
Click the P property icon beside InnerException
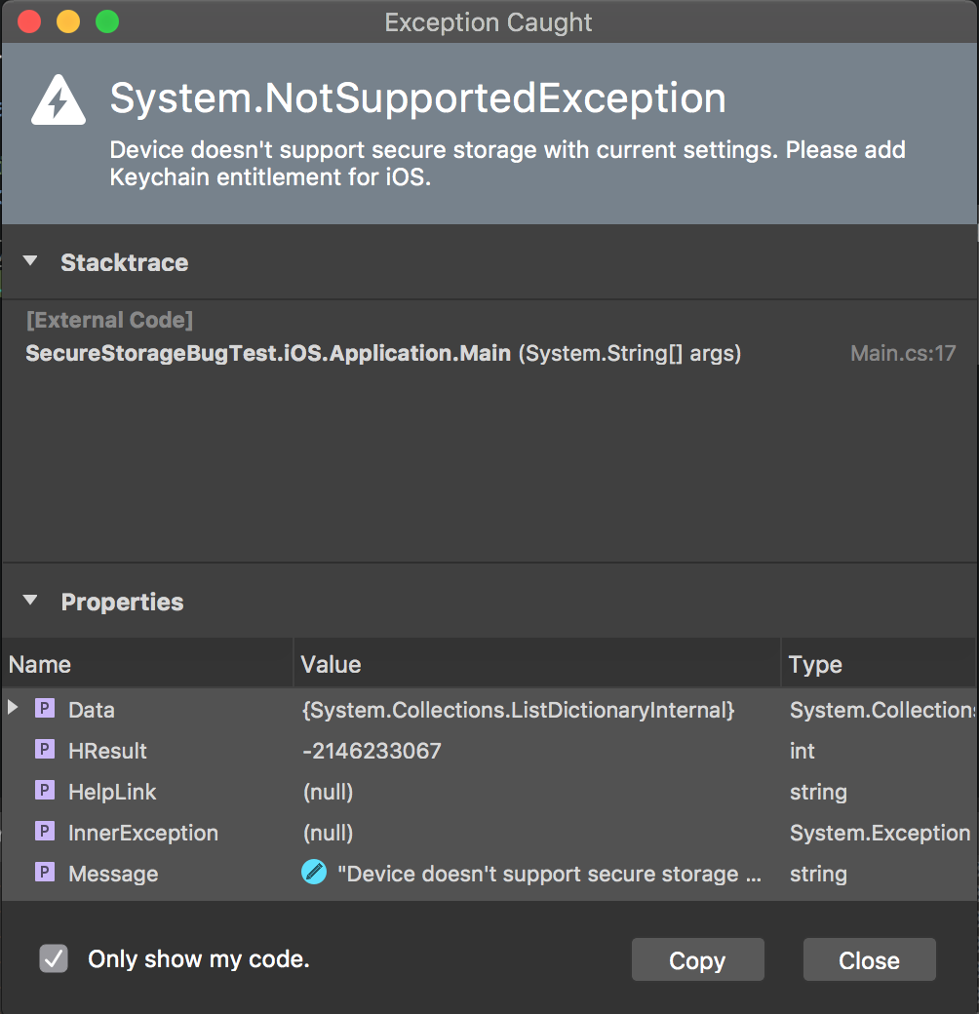click(x=44, y=833)
